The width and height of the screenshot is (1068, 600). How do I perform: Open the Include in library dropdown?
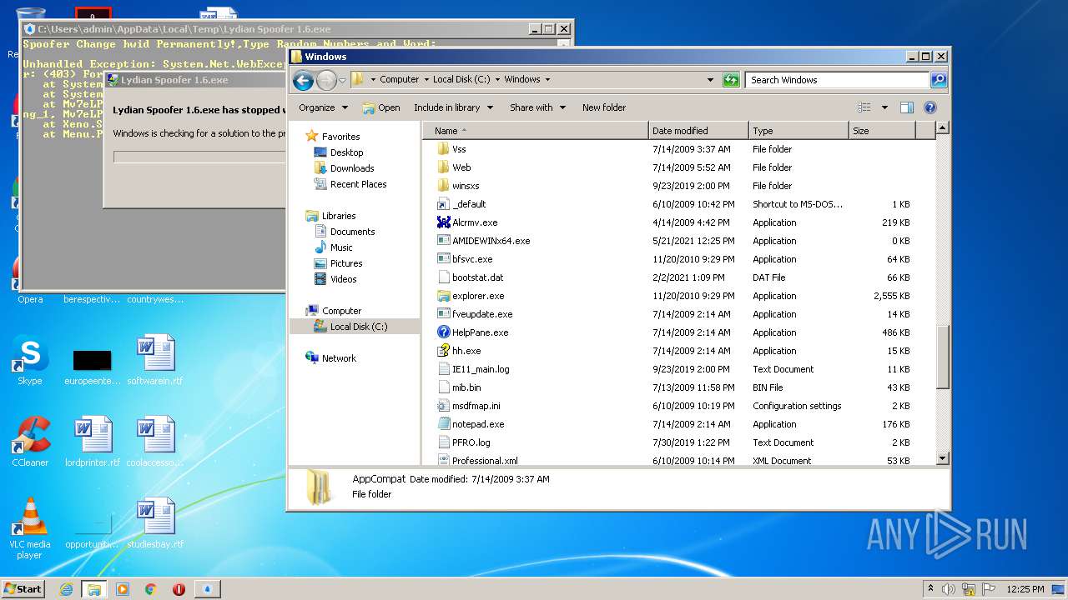pyautogui.click(x=454, y=107)
